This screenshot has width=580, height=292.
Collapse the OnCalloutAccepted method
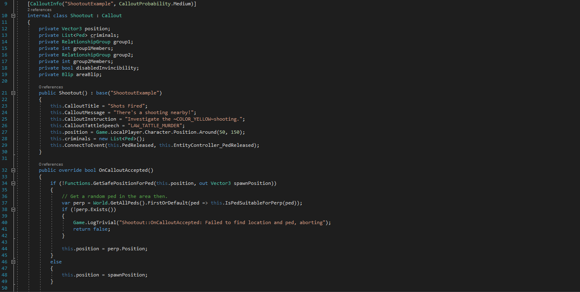point(13,170)
